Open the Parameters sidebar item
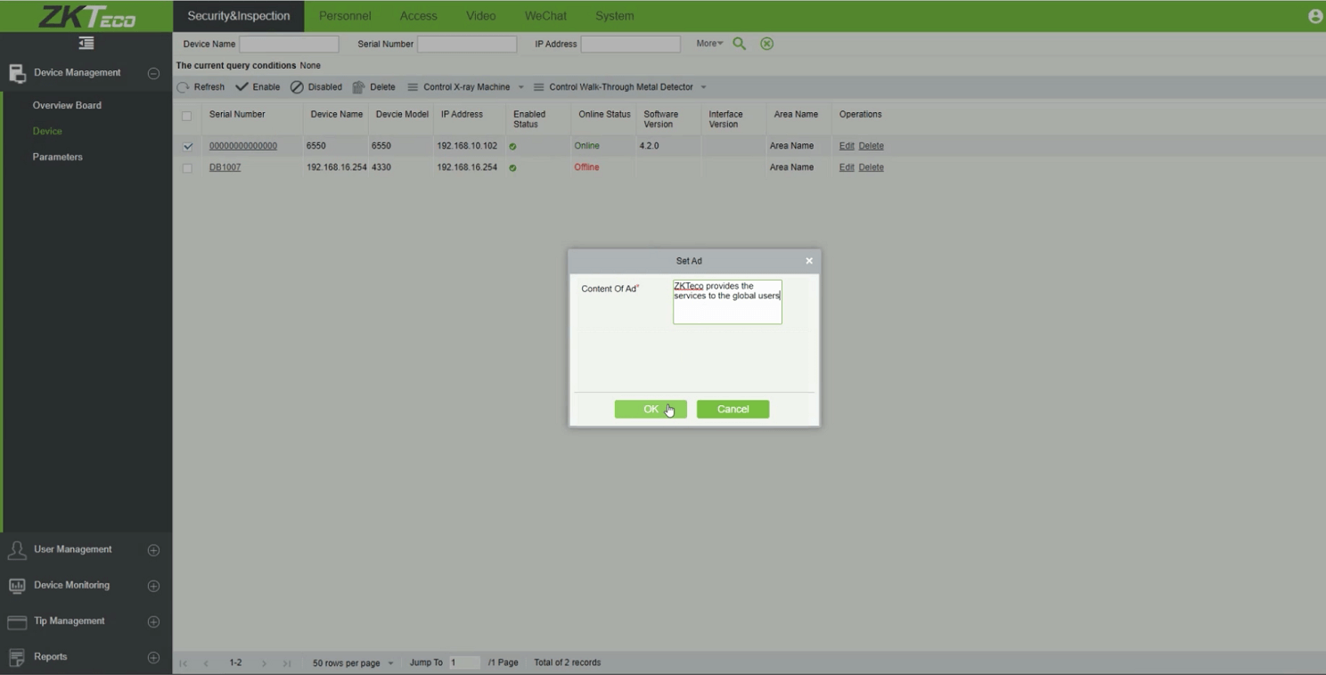1326x675 pixels. tap(58, 157)
